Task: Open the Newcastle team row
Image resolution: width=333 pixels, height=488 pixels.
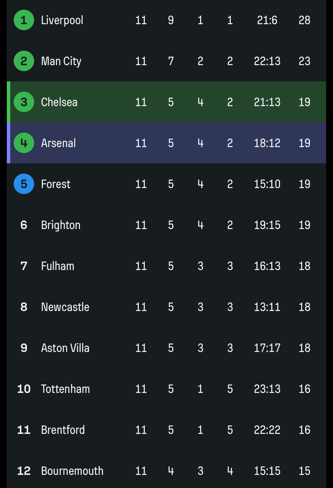Action: coord(65,307)
